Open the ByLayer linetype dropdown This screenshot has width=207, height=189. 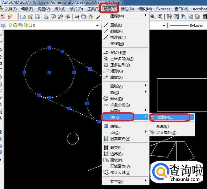[x=188, y=26]
